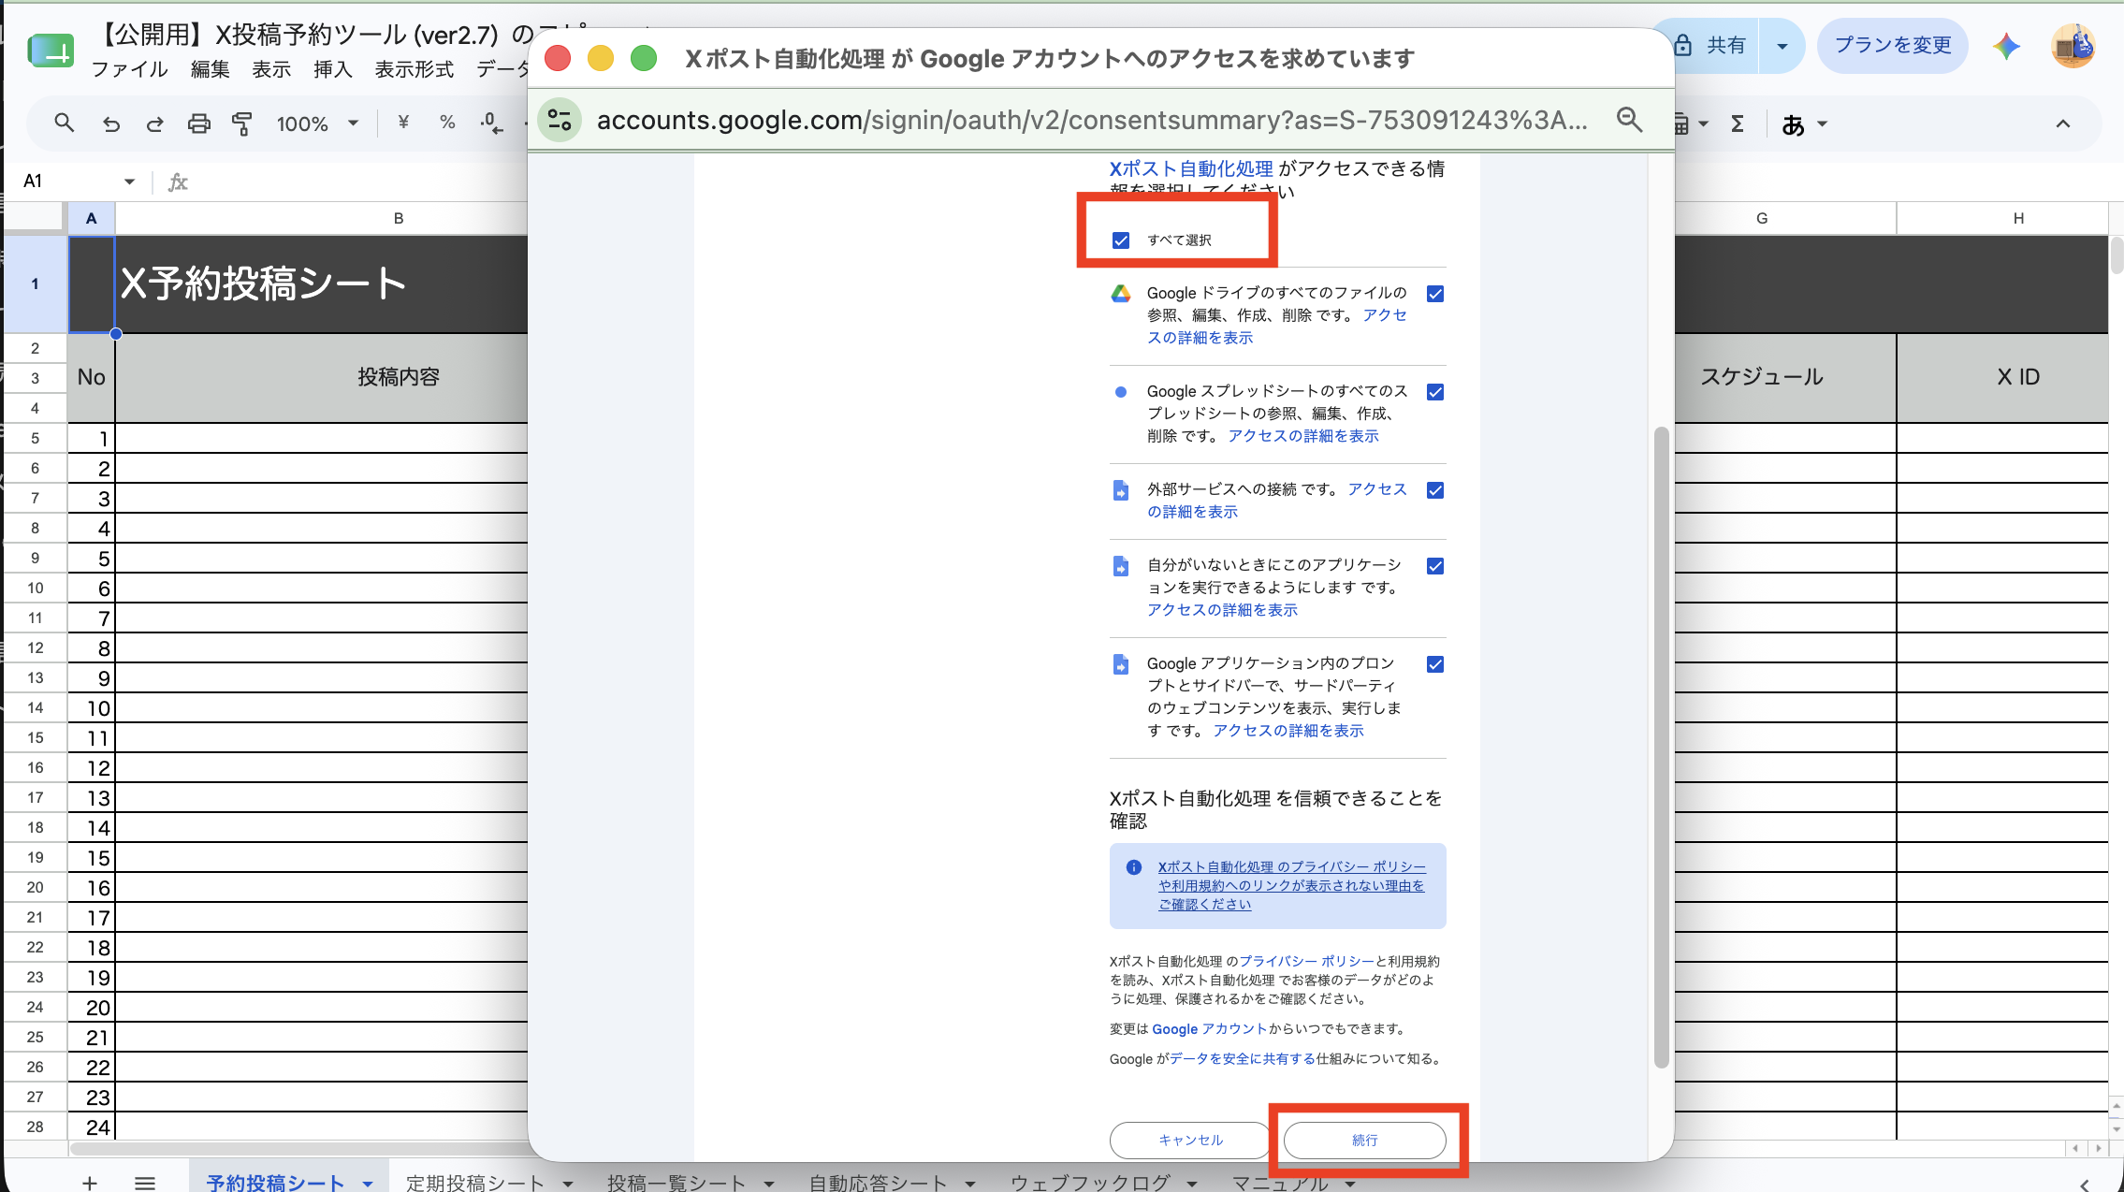
Task: Open the ファイル menu
Action: [x=129, y=69]
